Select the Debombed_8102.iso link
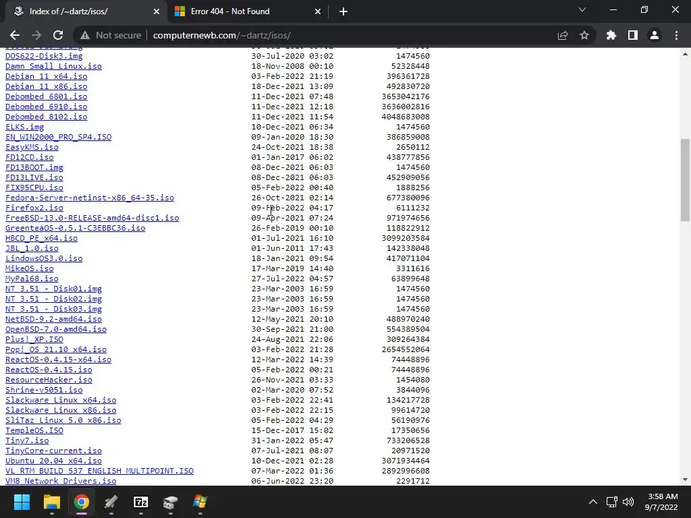 [47, 117]
